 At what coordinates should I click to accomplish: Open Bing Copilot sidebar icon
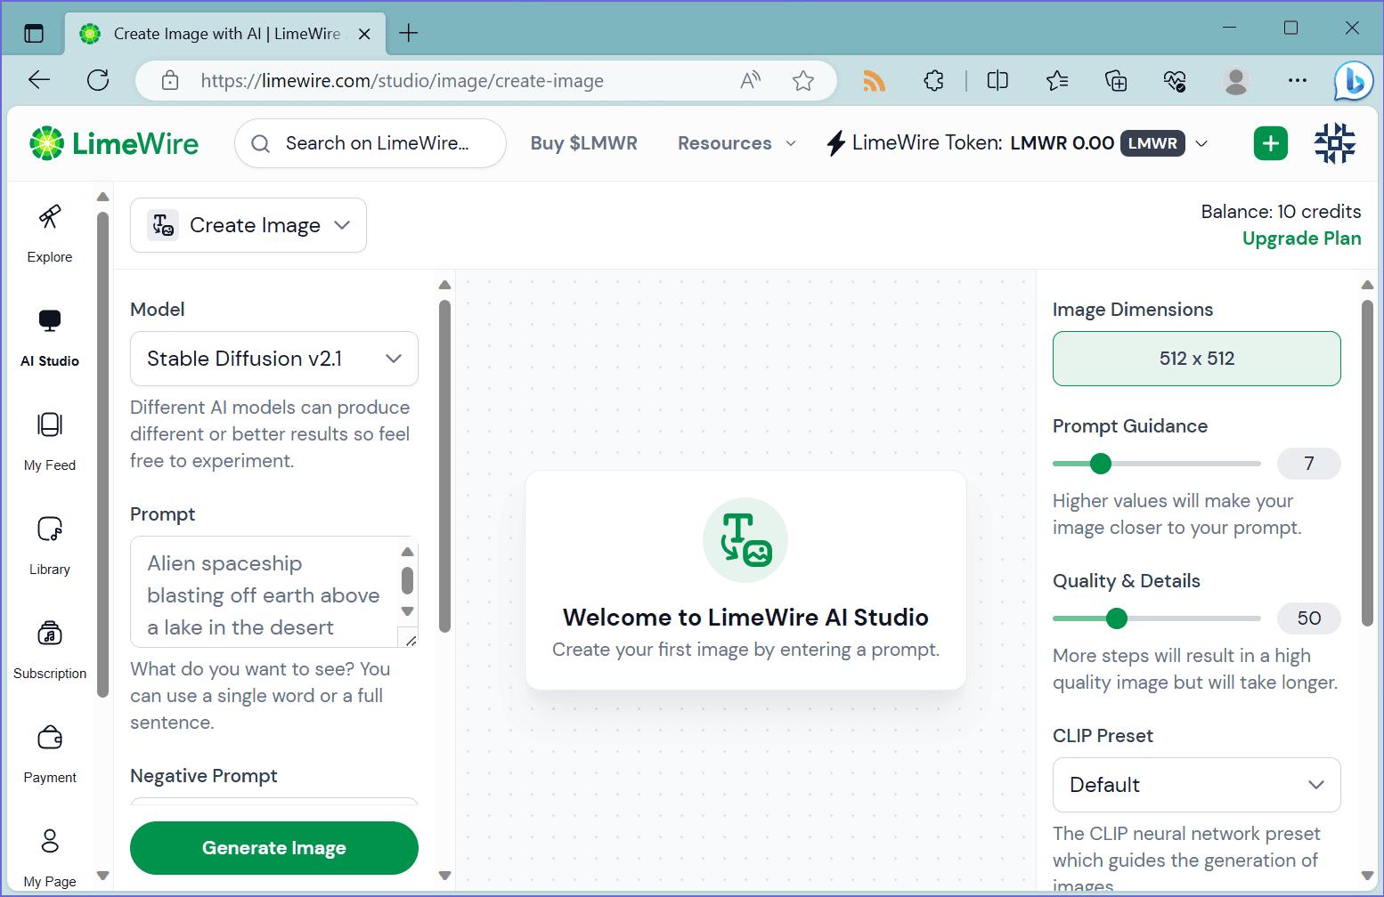[1353, 81]
